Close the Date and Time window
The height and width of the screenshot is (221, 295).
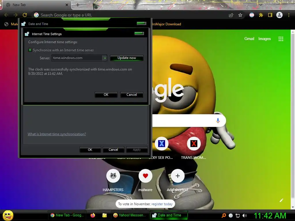click(x=141, y=23)
